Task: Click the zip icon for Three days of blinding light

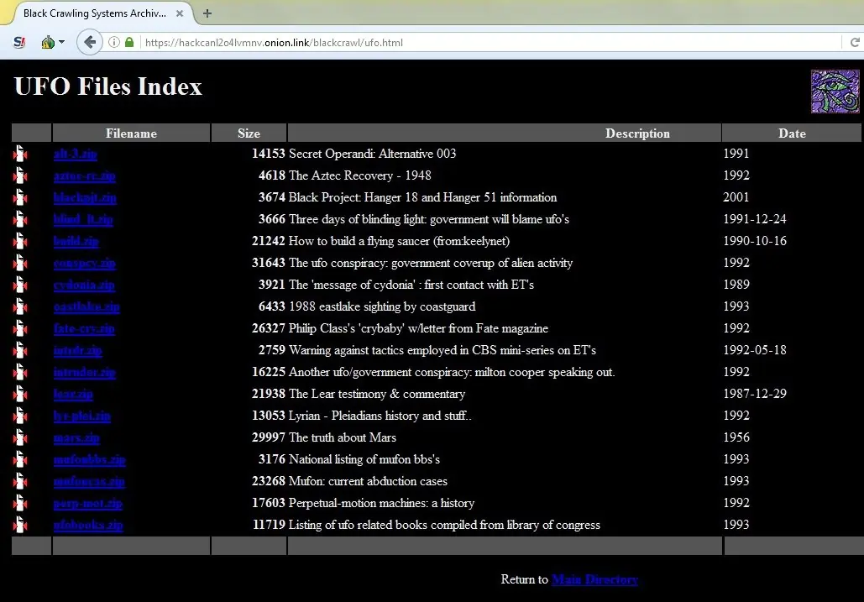Action: click(x=20, y=219)
